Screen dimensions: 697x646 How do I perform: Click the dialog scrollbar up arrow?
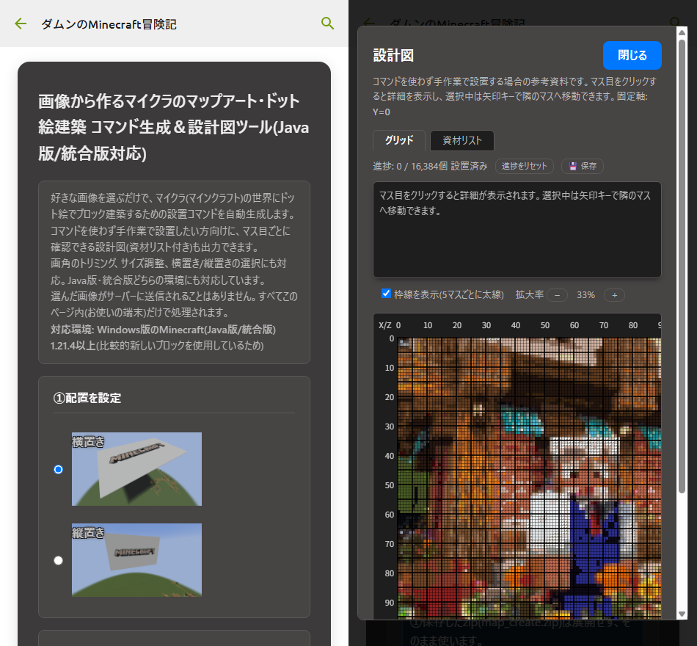point(682,32)
